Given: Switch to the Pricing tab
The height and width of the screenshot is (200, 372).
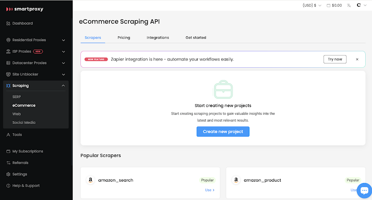Looking at the screenshot, I should pos(124,37).
